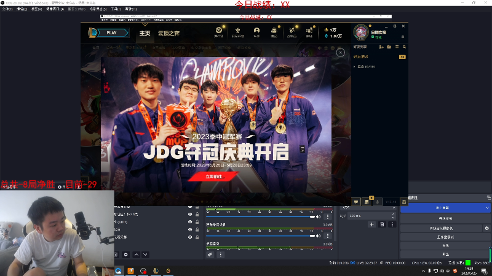Open the mixer menu dots beside the link icon
Image resolution: width=492 pixels, height=276 pixels.
coord(221,255)
